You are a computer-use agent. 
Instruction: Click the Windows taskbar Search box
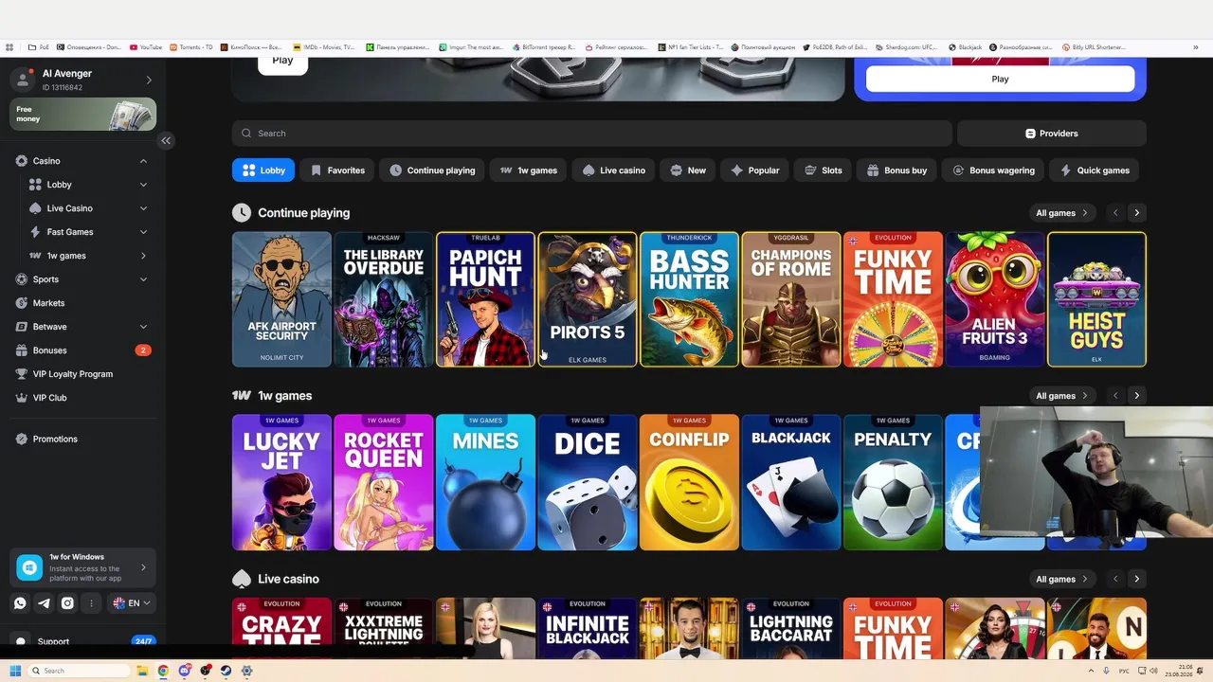pos(80,671)
